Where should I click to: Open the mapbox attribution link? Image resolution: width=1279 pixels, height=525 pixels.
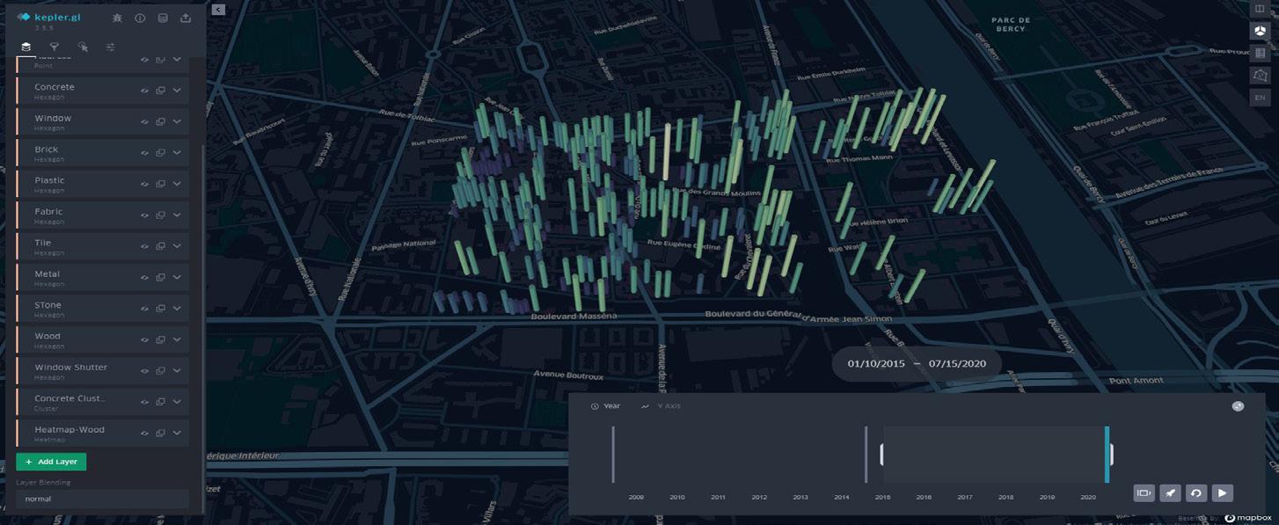pyautogui.click(x=1246, y=518)
